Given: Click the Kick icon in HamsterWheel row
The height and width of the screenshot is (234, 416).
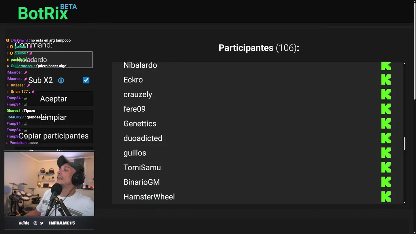Looking at the screenshot, I should 386,196.
